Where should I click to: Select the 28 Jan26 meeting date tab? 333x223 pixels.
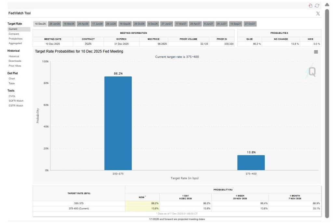coord(54,23)
